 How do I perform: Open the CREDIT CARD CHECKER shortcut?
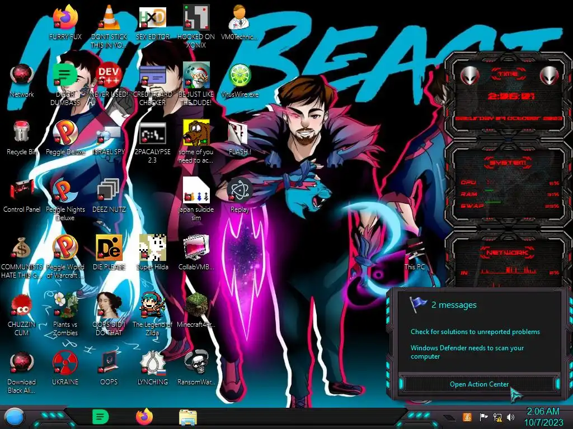[x=152, y=75]
